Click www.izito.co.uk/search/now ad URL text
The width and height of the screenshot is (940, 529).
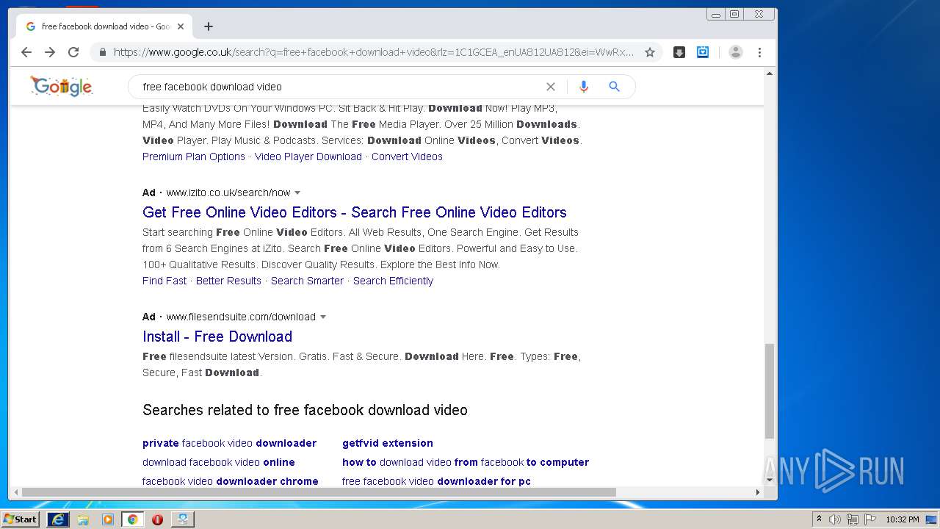point(228,192)
